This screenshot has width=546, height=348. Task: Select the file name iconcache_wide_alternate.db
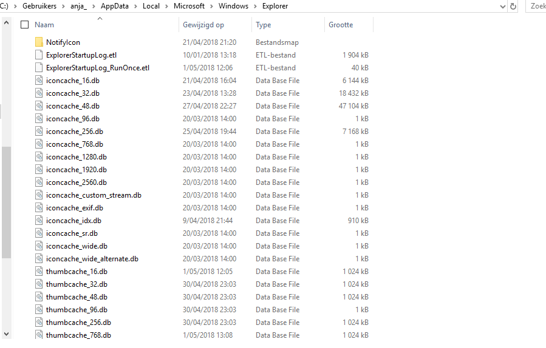(x=92, y=259)
